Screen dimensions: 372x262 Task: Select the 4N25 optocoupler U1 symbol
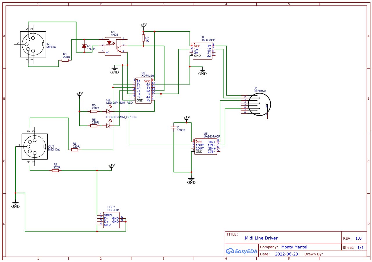click(113, 46)
